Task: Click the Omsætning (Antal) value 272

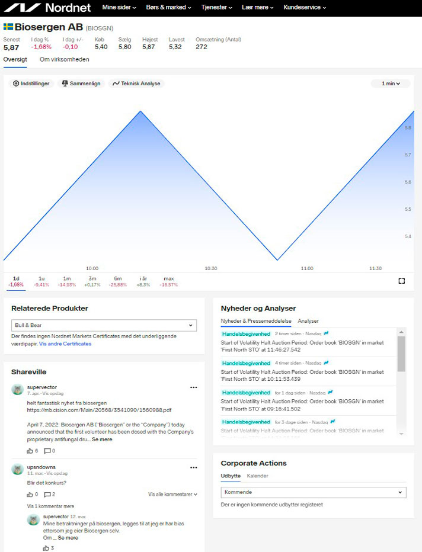Action: [202, 47]
